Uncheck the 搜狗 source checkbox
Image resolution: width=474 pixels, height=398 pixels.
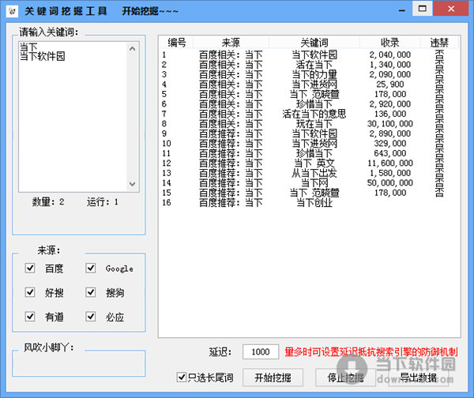pos(91,292)
